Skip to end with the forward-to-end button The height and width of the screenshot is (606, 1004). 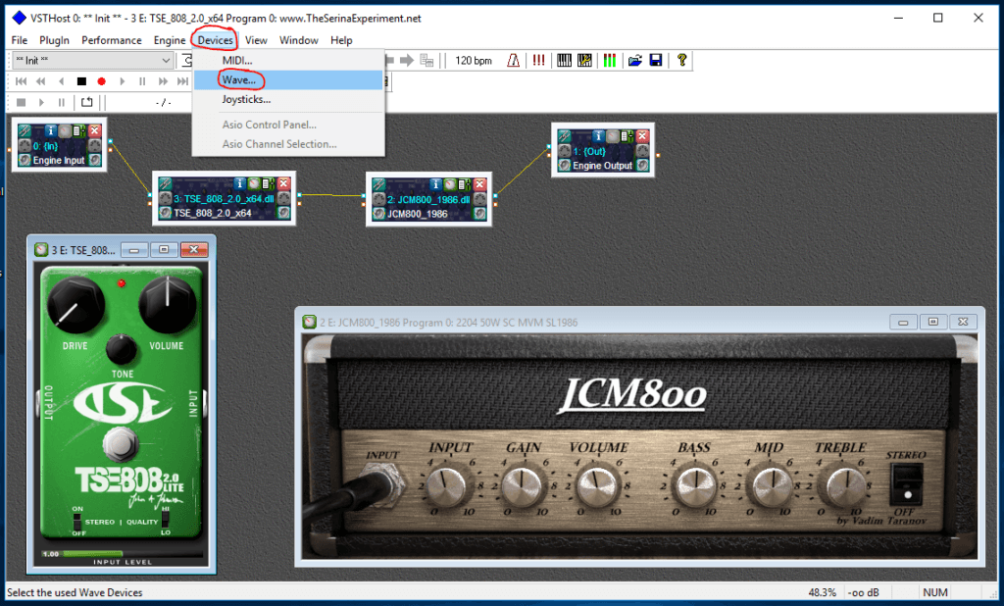(183, 81)
